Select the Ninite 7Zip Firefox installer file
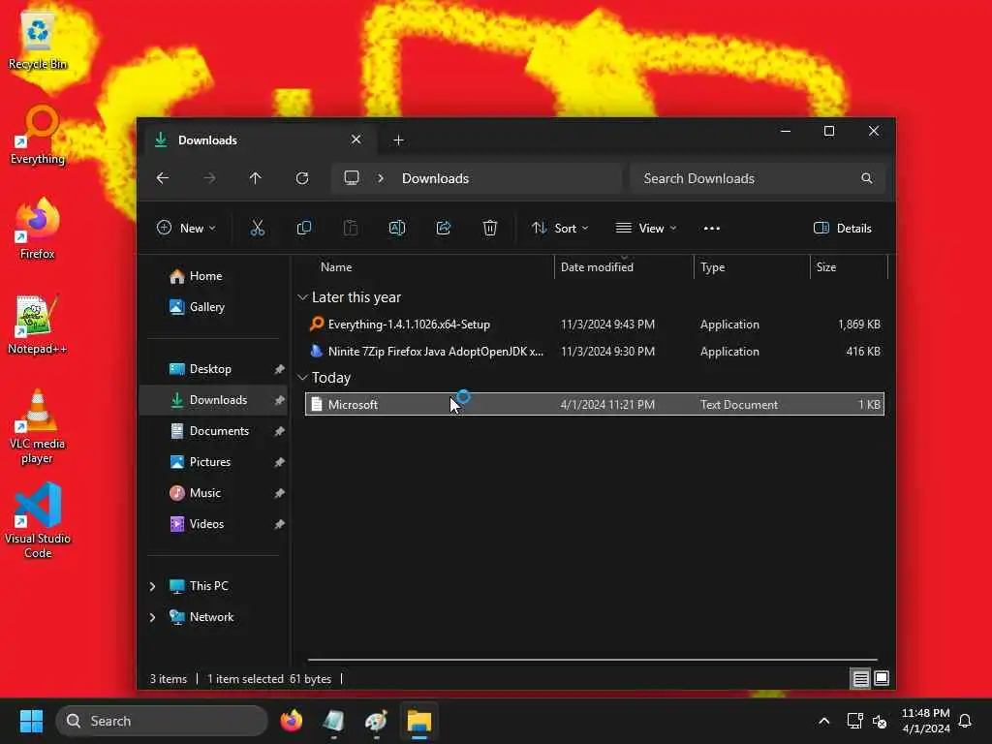992x744 pixels. [x=594, y=352]
